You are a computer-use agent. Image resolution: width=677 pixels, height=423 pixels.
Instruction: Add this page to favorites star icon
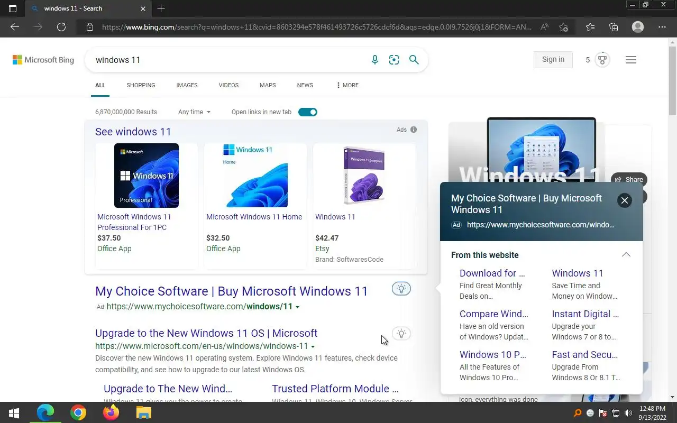tap(564, 27)
